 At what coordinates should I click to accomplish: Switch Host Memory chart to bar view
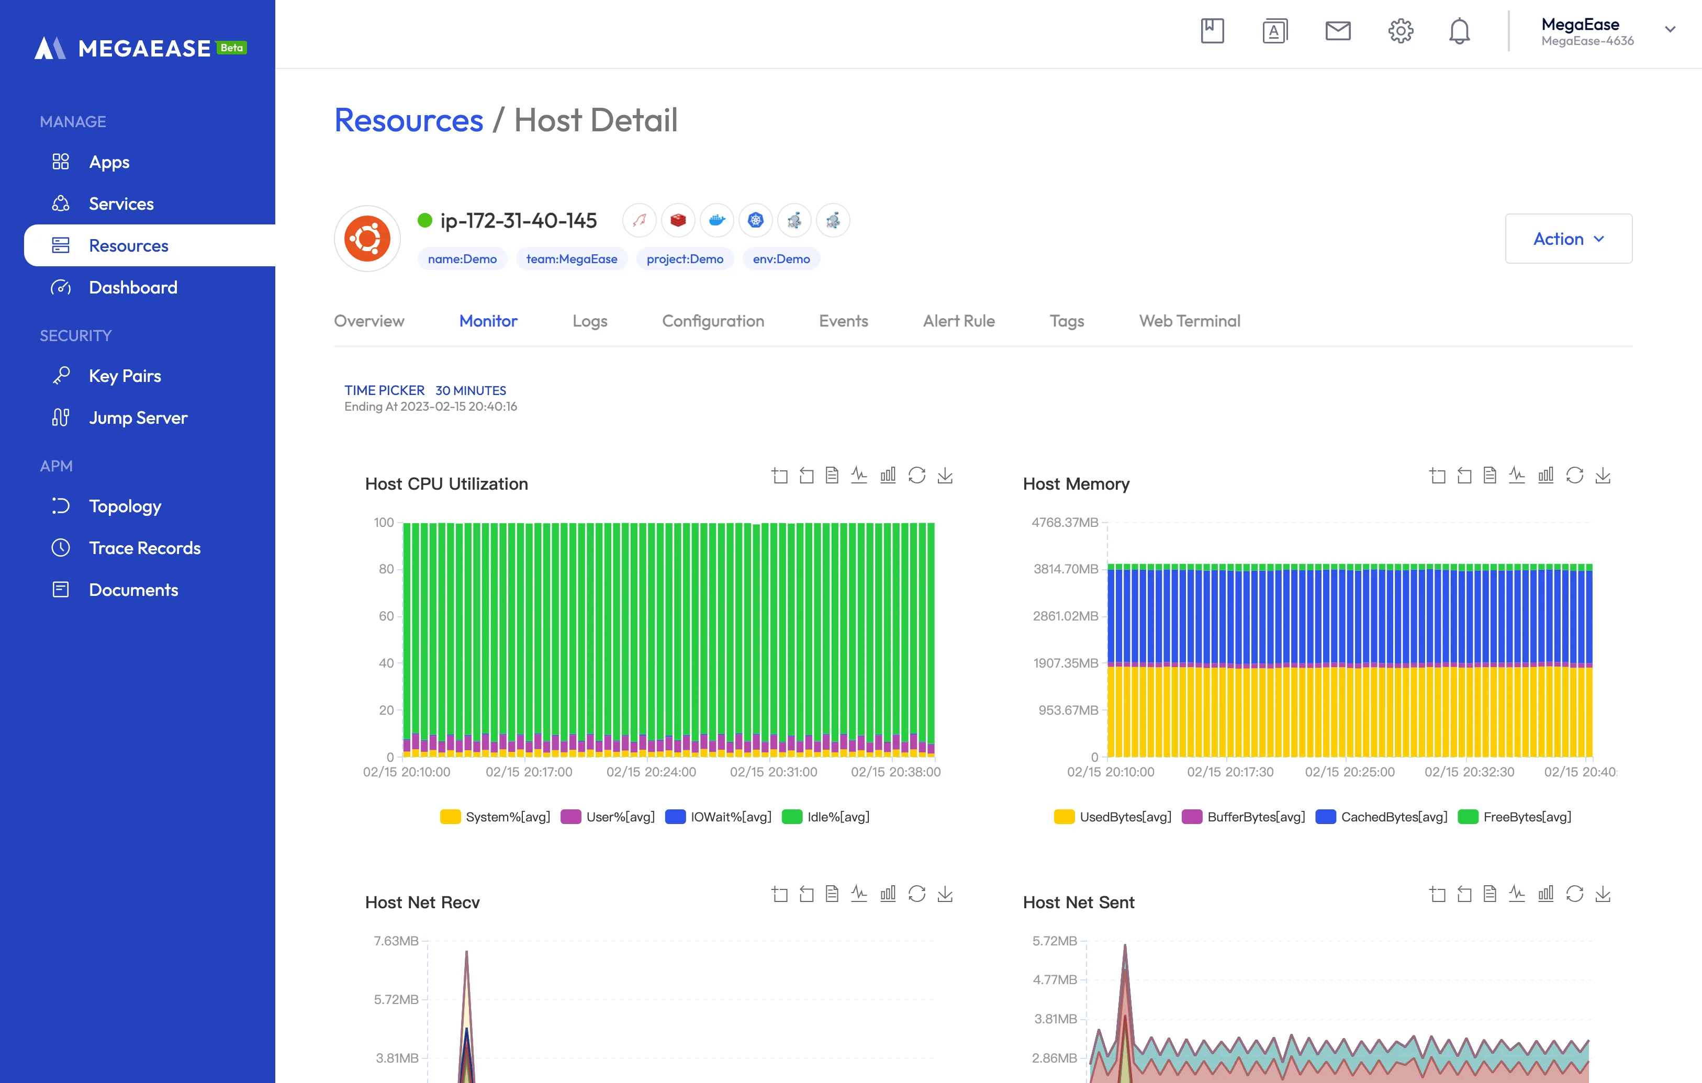(1546, 476)
